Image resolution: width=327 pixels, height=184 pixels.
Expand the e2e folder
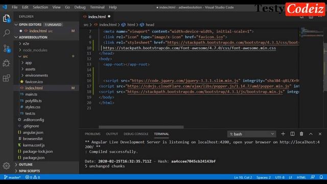[x=26, y=43]
